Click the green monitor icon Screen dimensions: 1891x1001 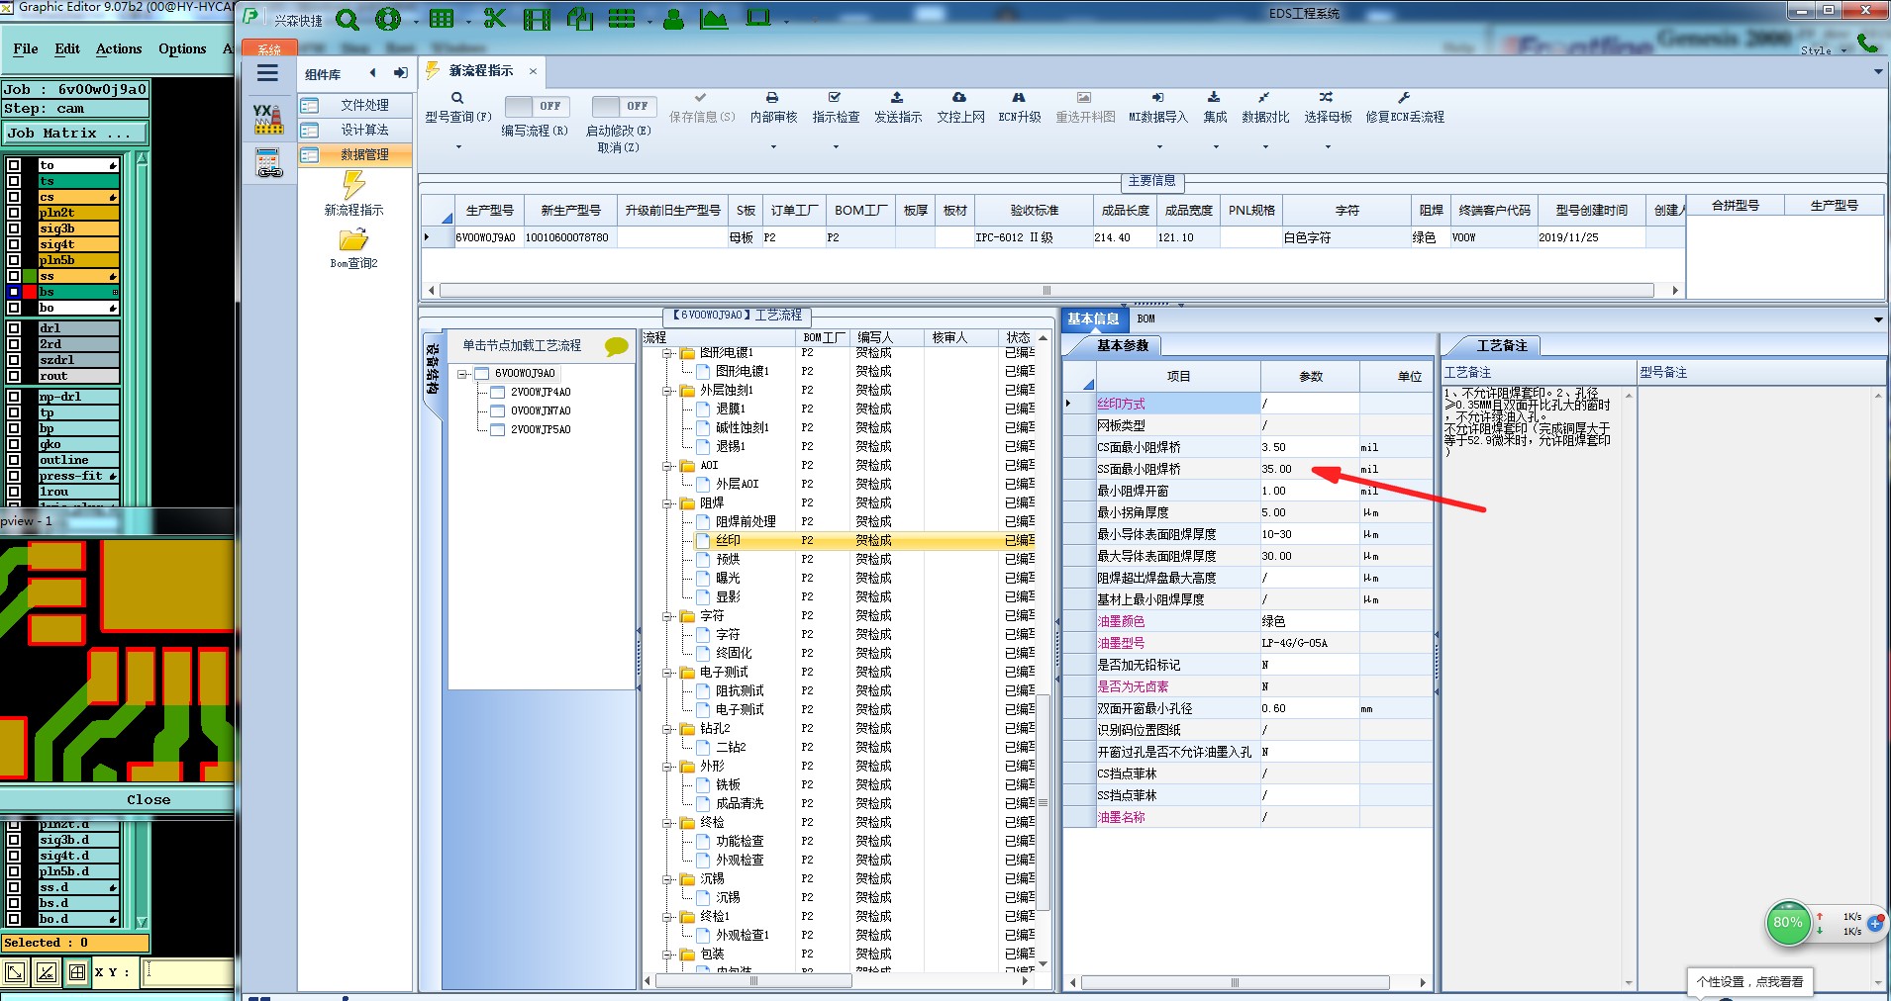(758, 18)
